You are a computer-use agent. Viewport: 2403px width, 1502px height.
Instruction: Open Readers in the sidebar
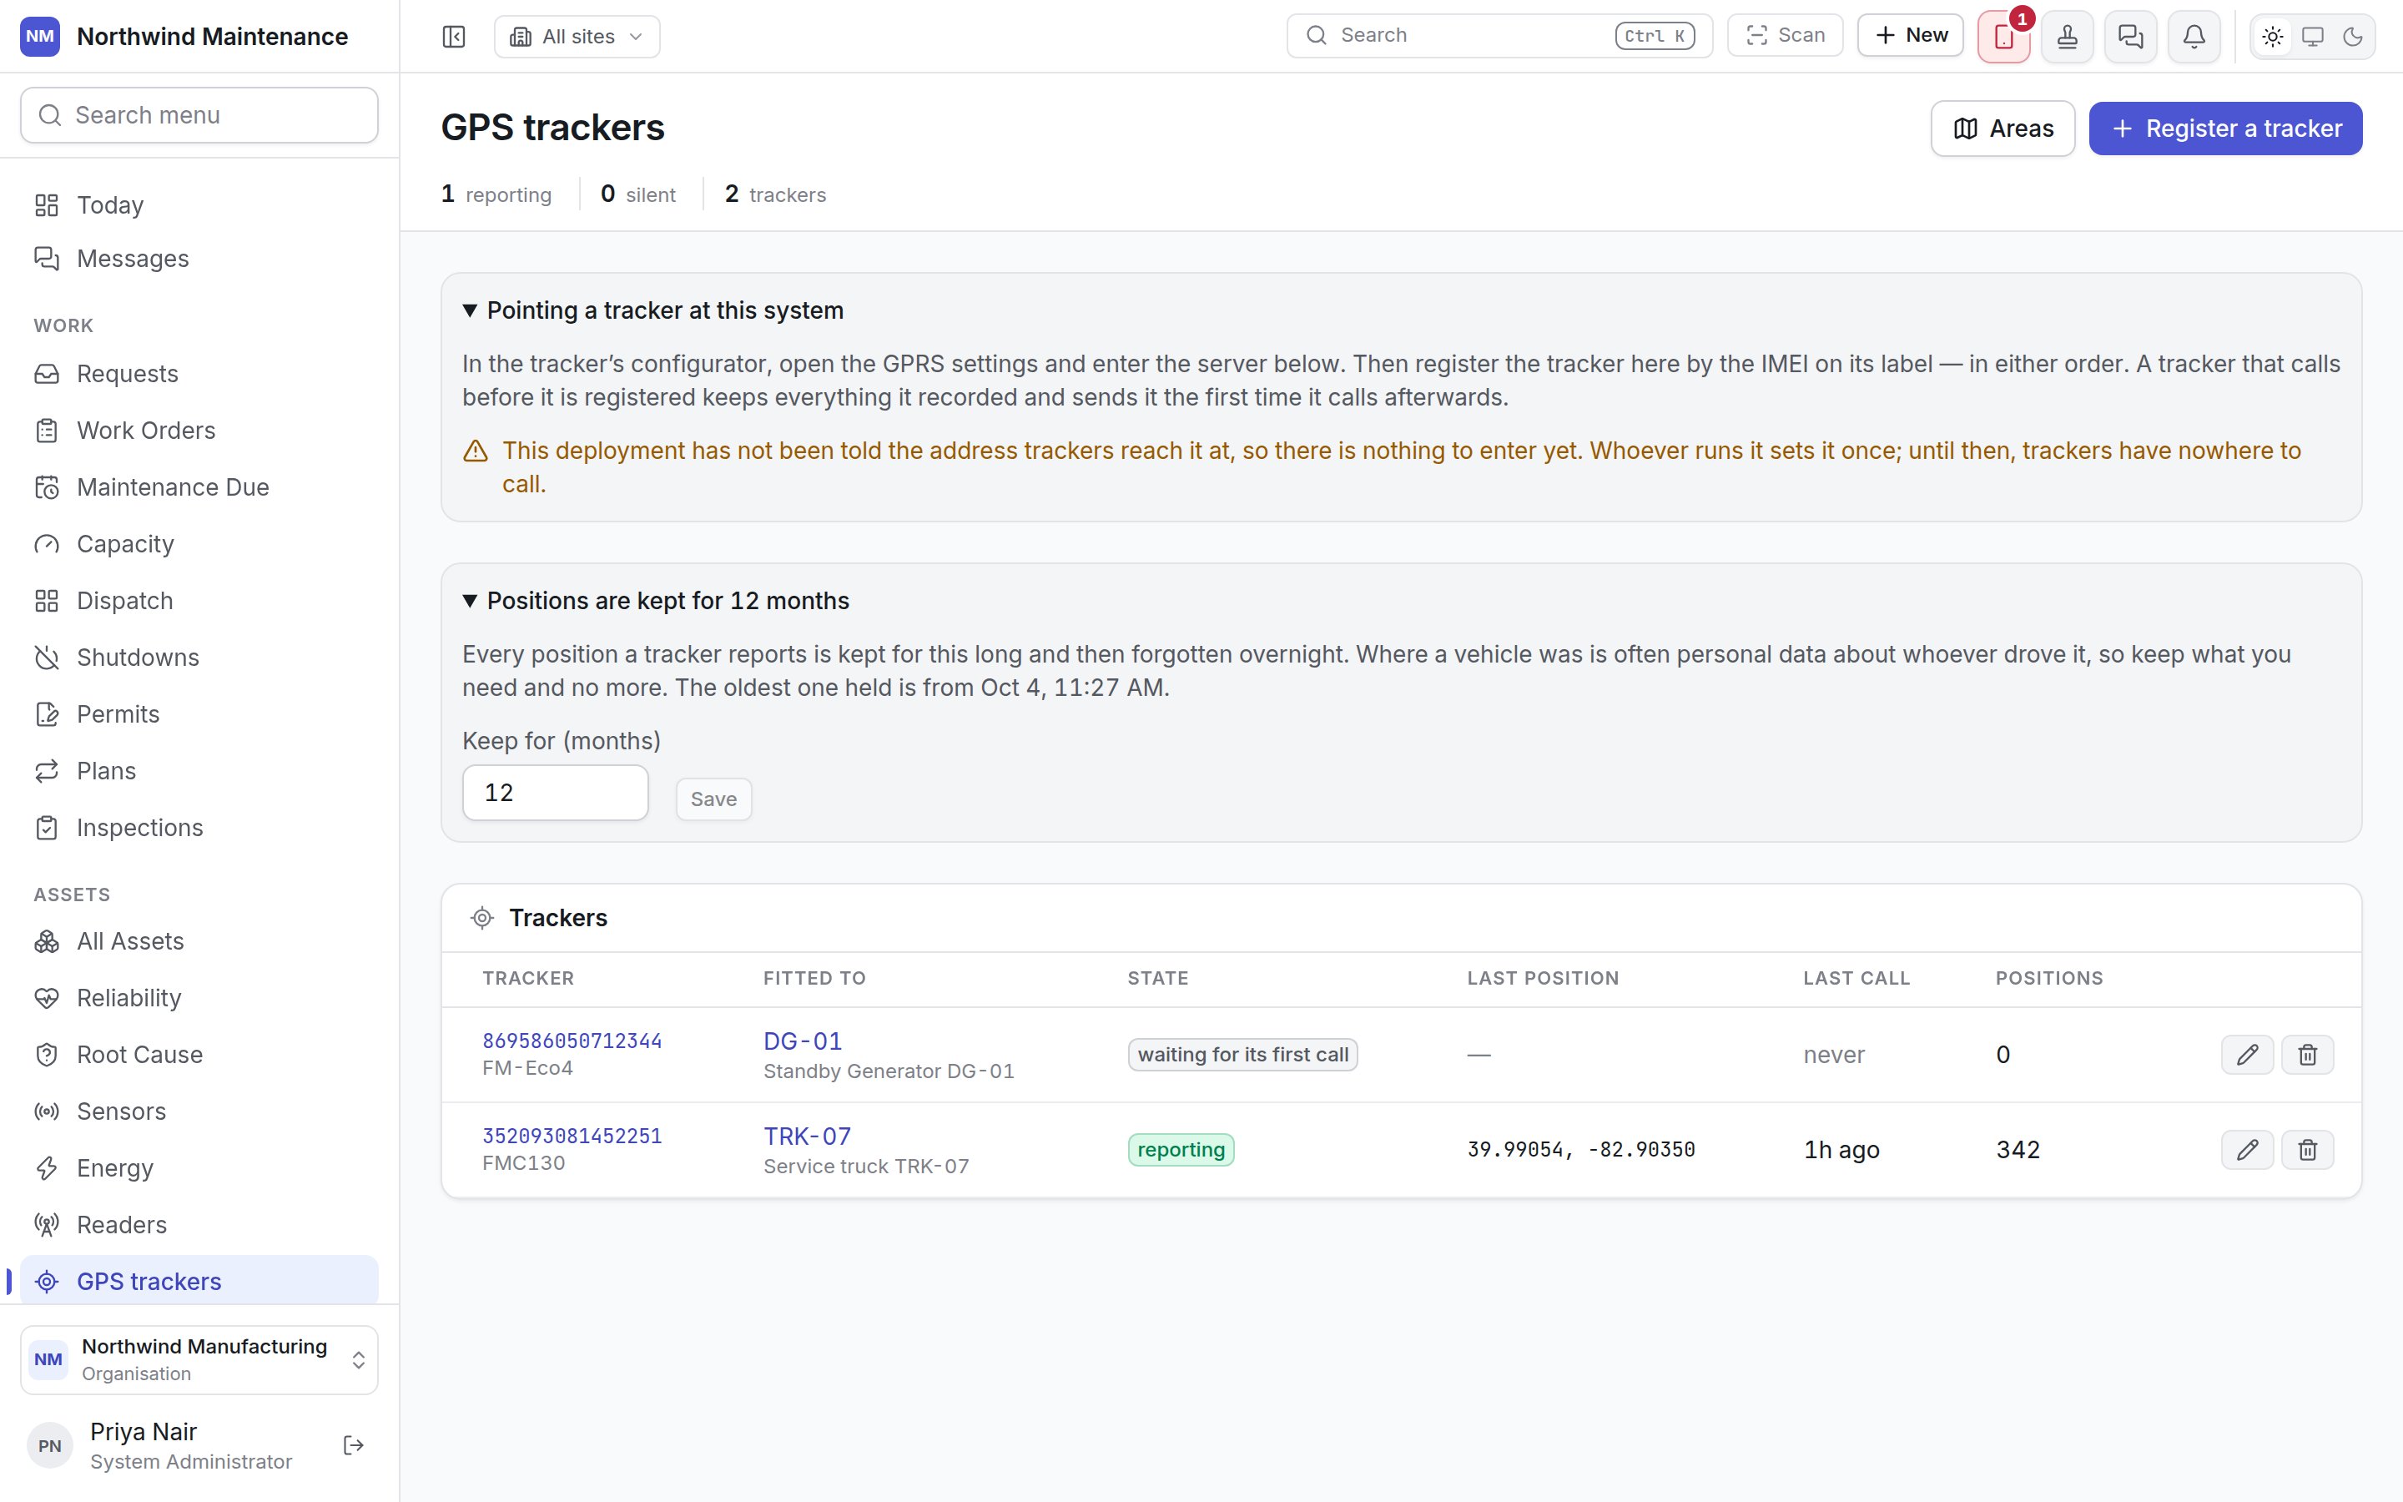tap(199, 1224)
